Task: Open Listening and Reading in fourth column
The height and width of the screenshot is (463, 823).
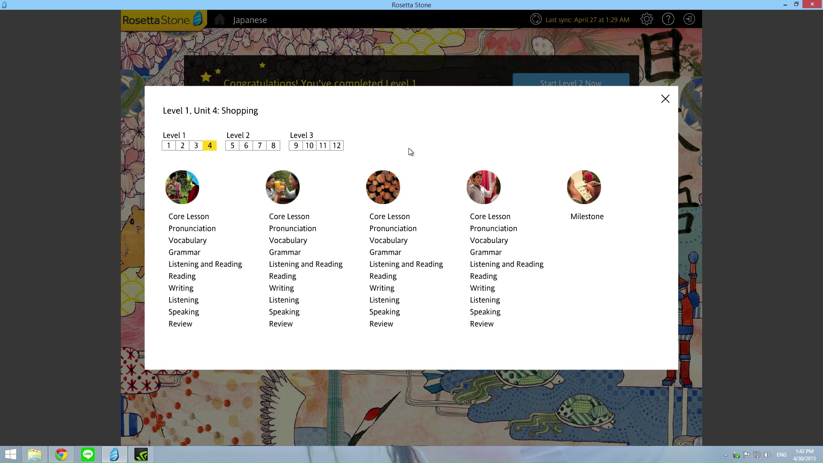Action: pos(507,265)
